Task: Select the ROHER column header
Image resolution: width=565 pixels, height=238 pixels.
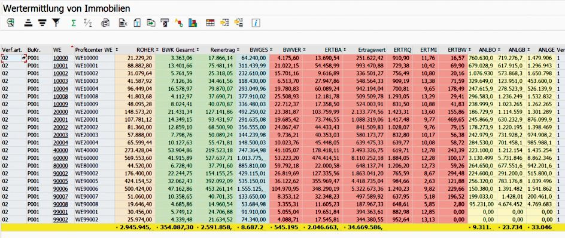Action: [135, 50]
